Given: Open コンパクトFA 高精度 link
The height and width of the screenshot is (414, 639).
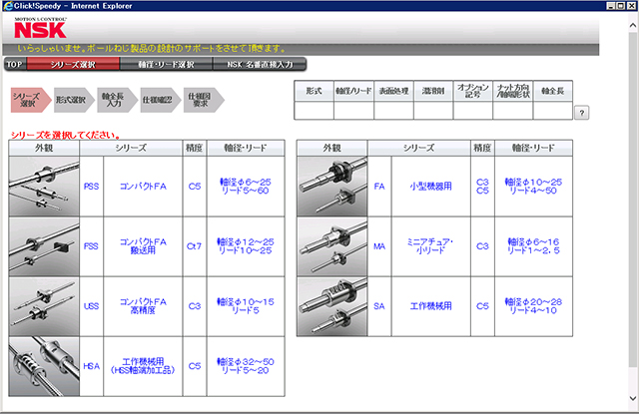Looking at the screenshot, I should [x=143, y=306].
